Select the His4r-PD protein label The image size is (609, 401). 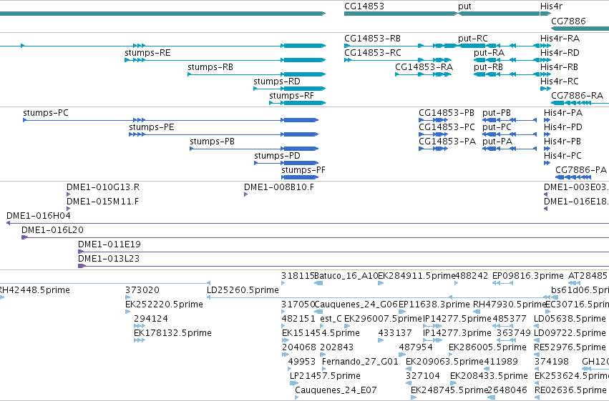[x=562, y=127]
